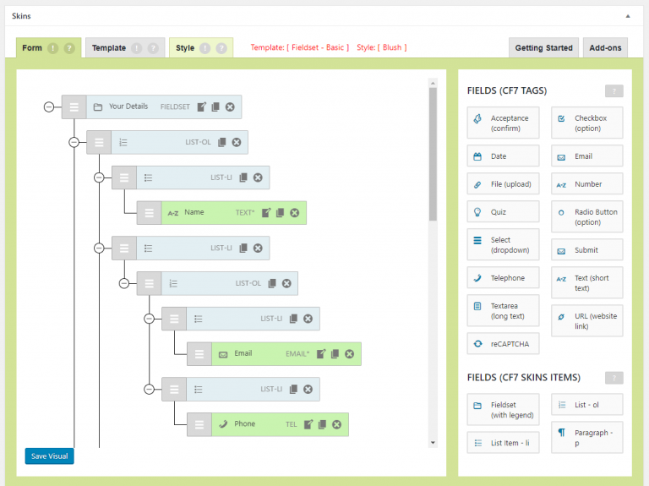Collapse the Skins panel with arrow
Screen dimensions: 649x486
[x=627, y=16]
